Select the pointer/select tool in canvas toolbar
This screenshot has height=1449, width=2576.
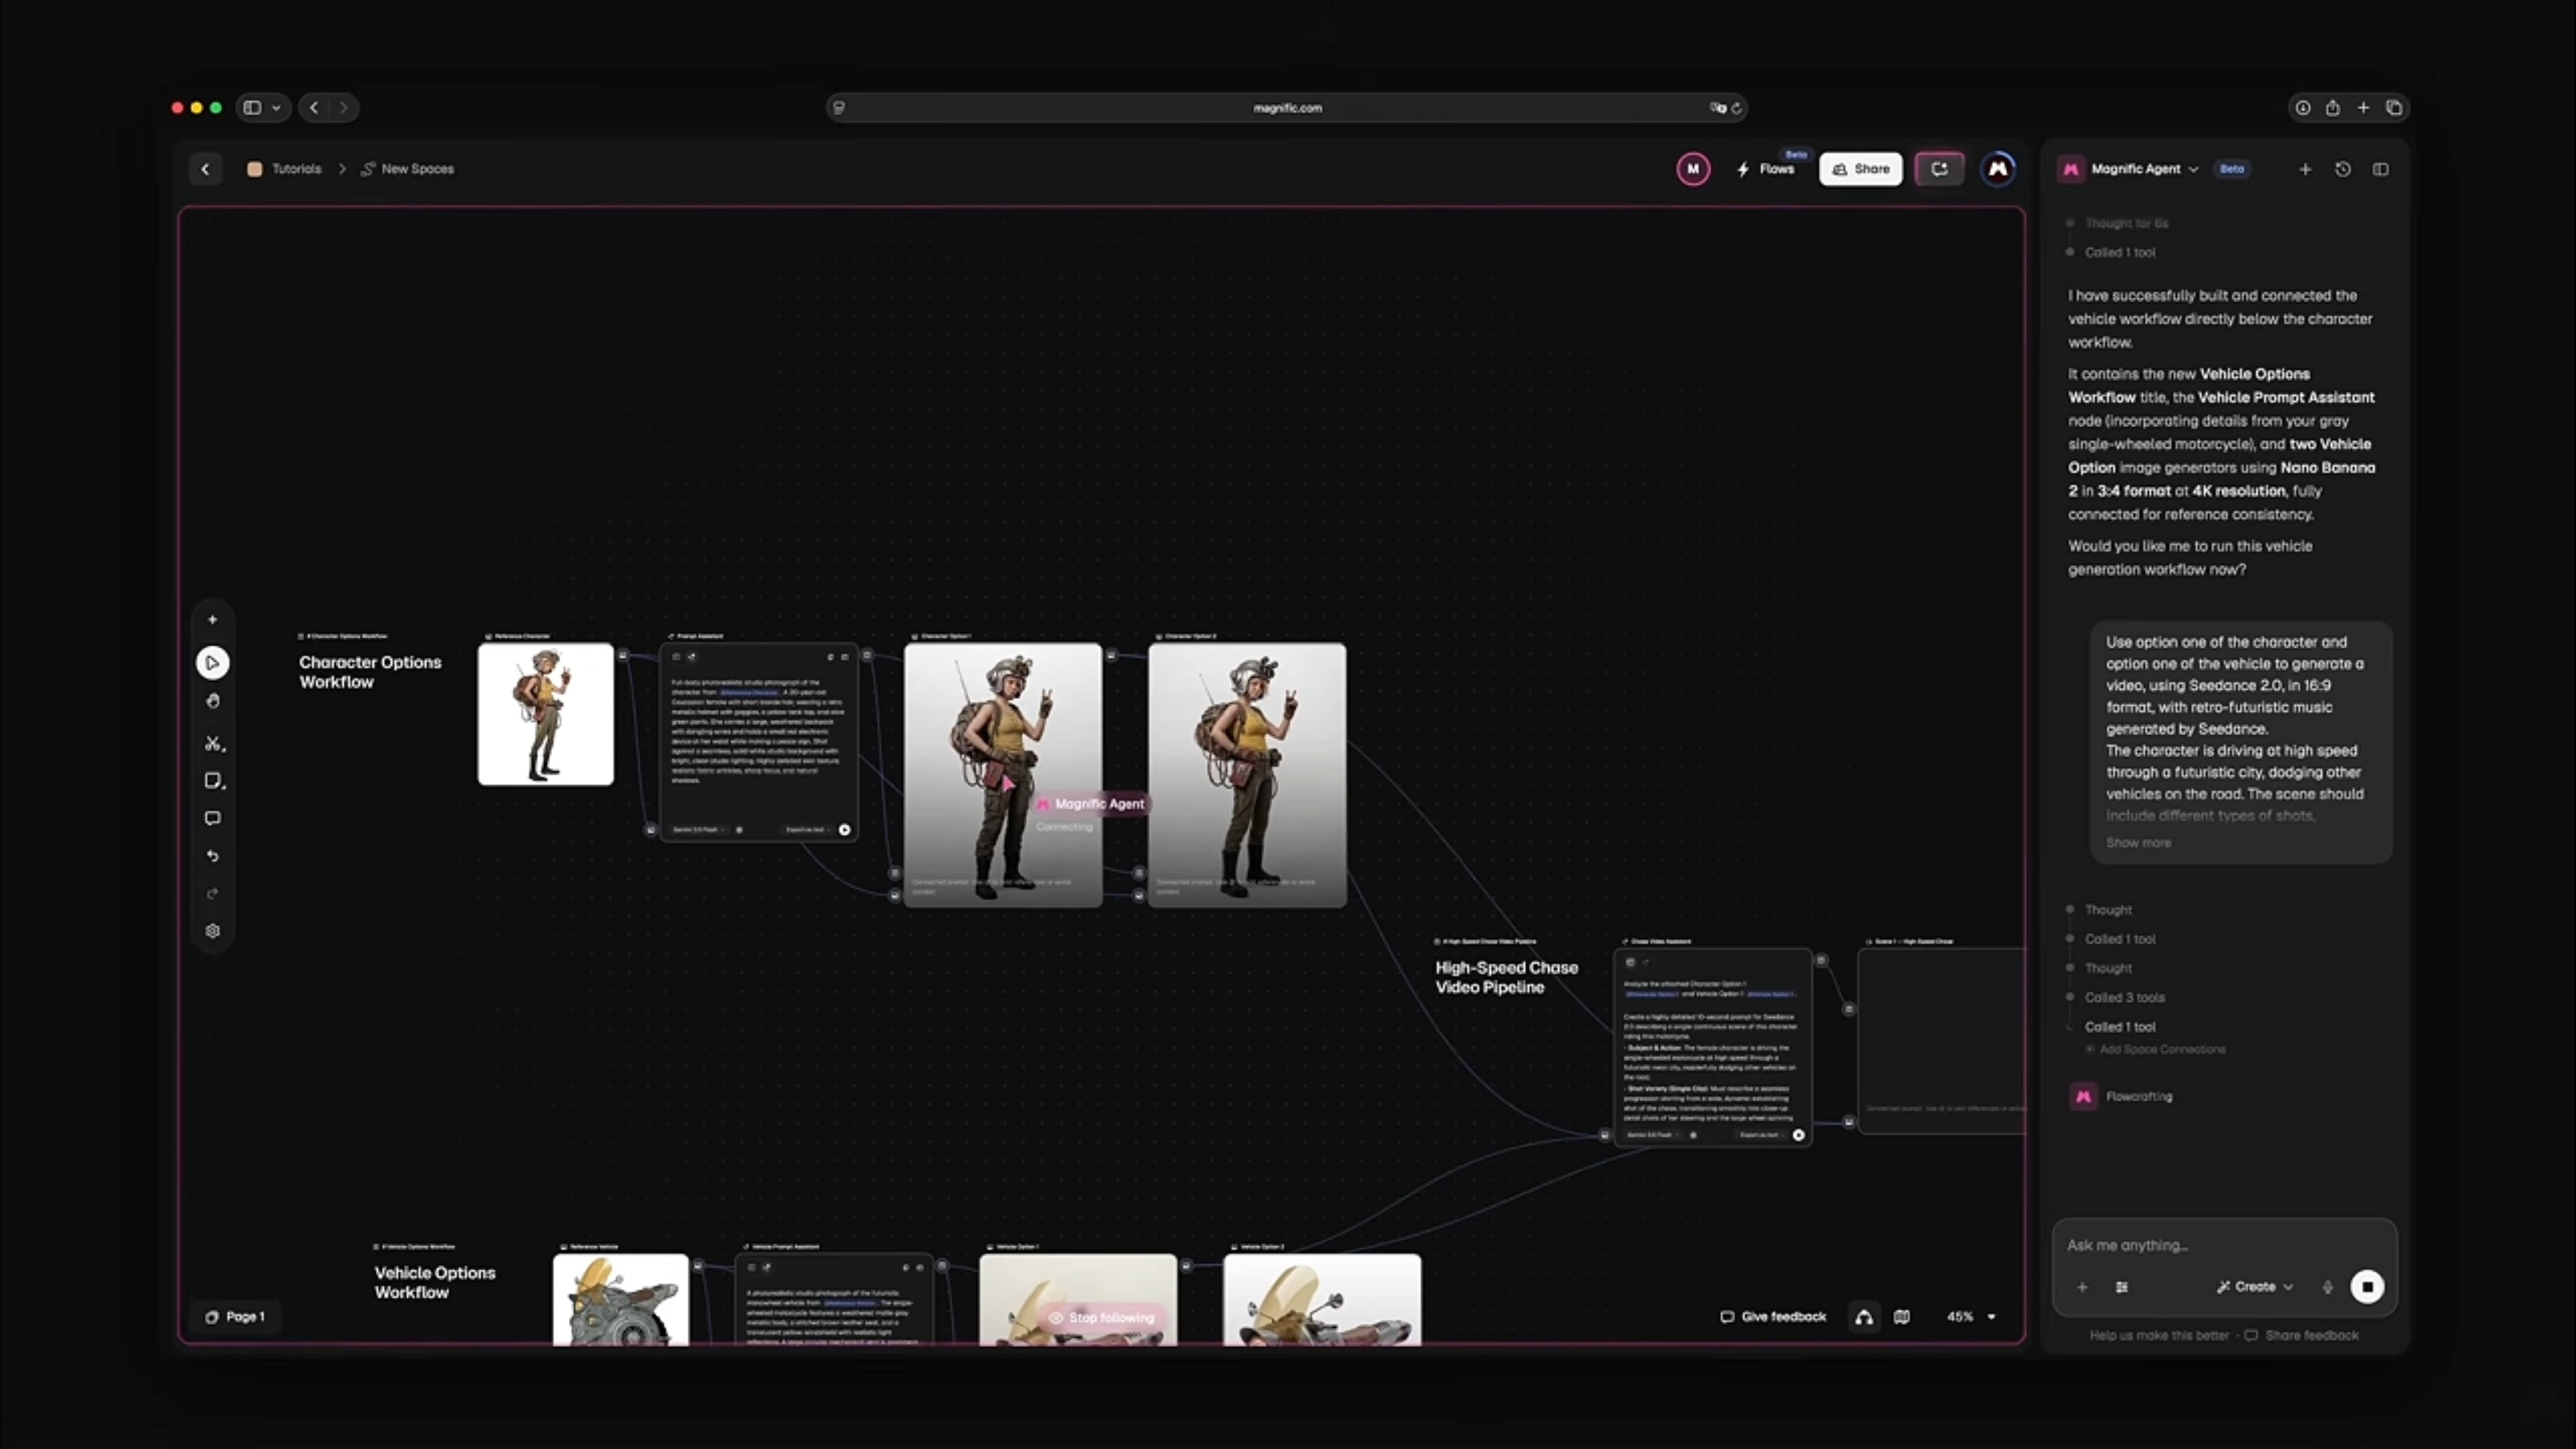[x=212, y=662]
